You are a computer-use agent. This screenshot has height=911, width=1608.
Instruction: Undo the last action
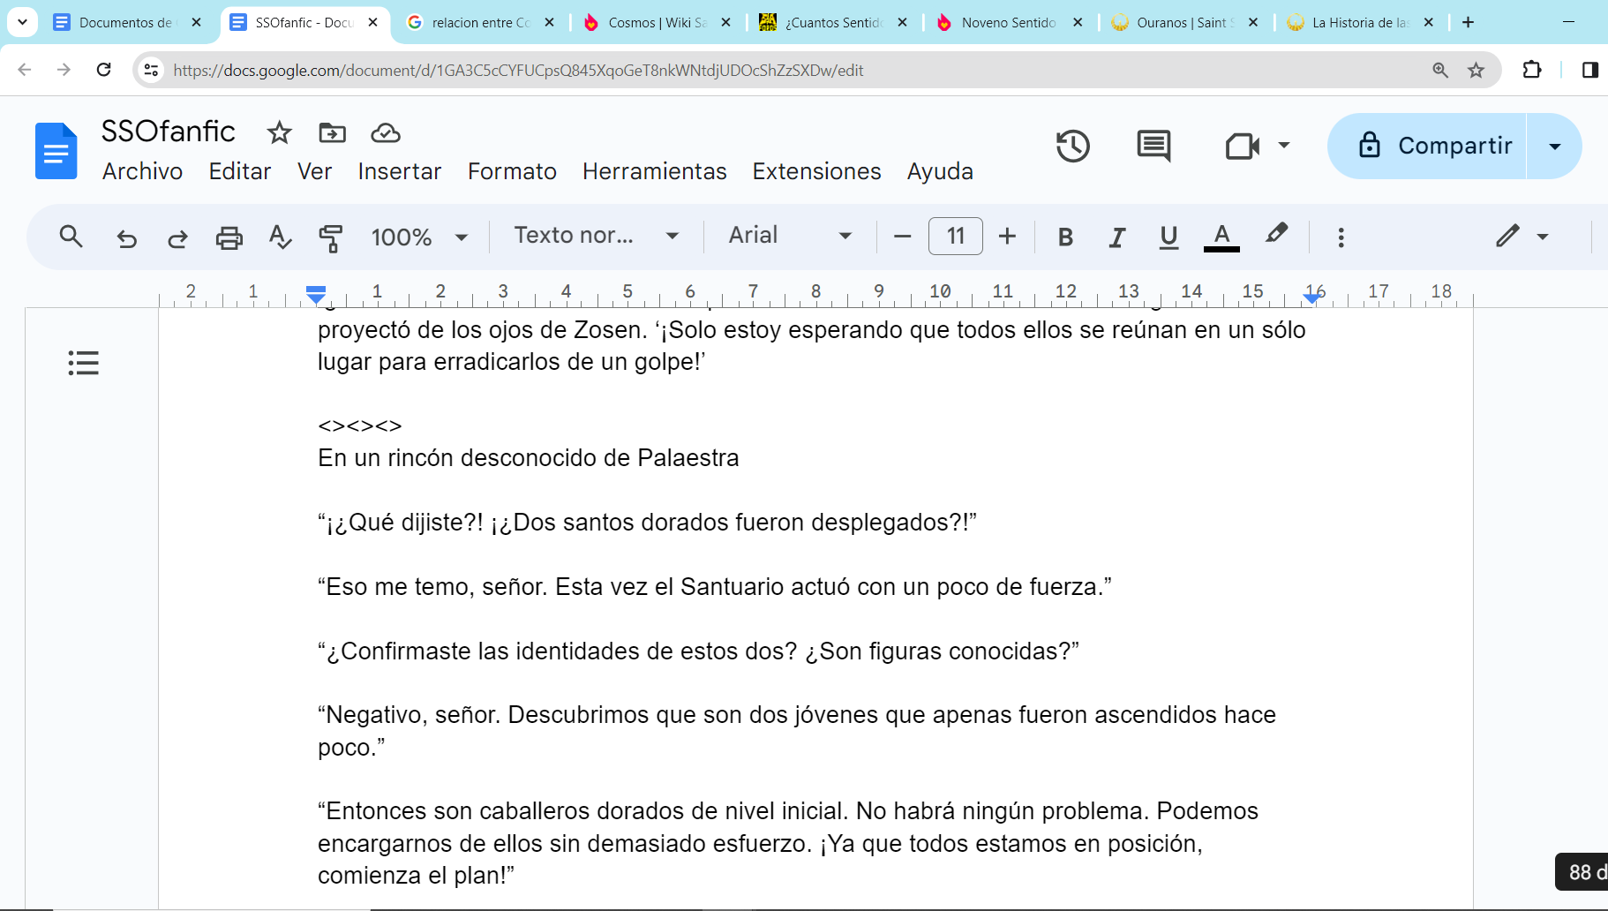click(x=126, y=237)
